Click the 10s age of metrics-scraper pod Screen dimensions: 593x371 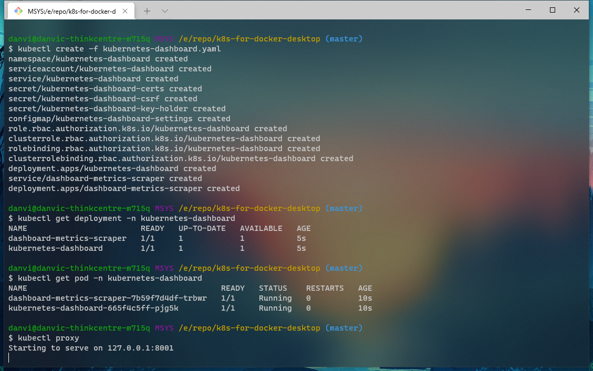point(365,298)
